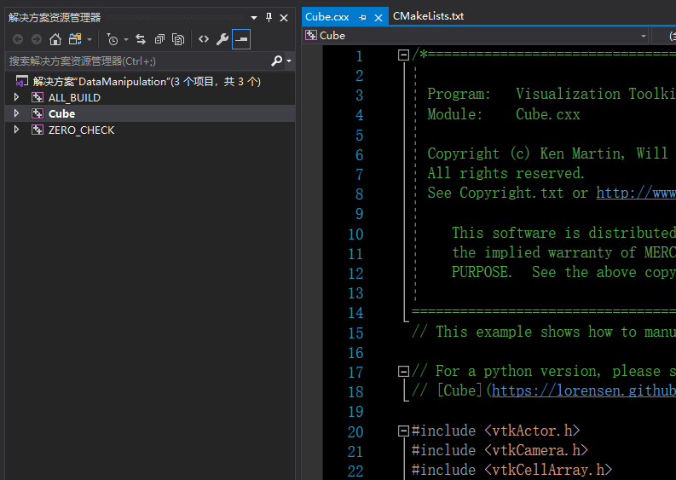Expand the Cube project node
This screenshot has width=676, height=480.
[x=16, y=113]
